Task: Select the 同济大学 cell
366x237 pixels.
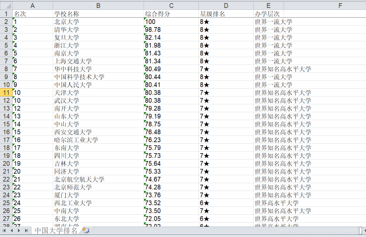Action: (x=98, y=171)
